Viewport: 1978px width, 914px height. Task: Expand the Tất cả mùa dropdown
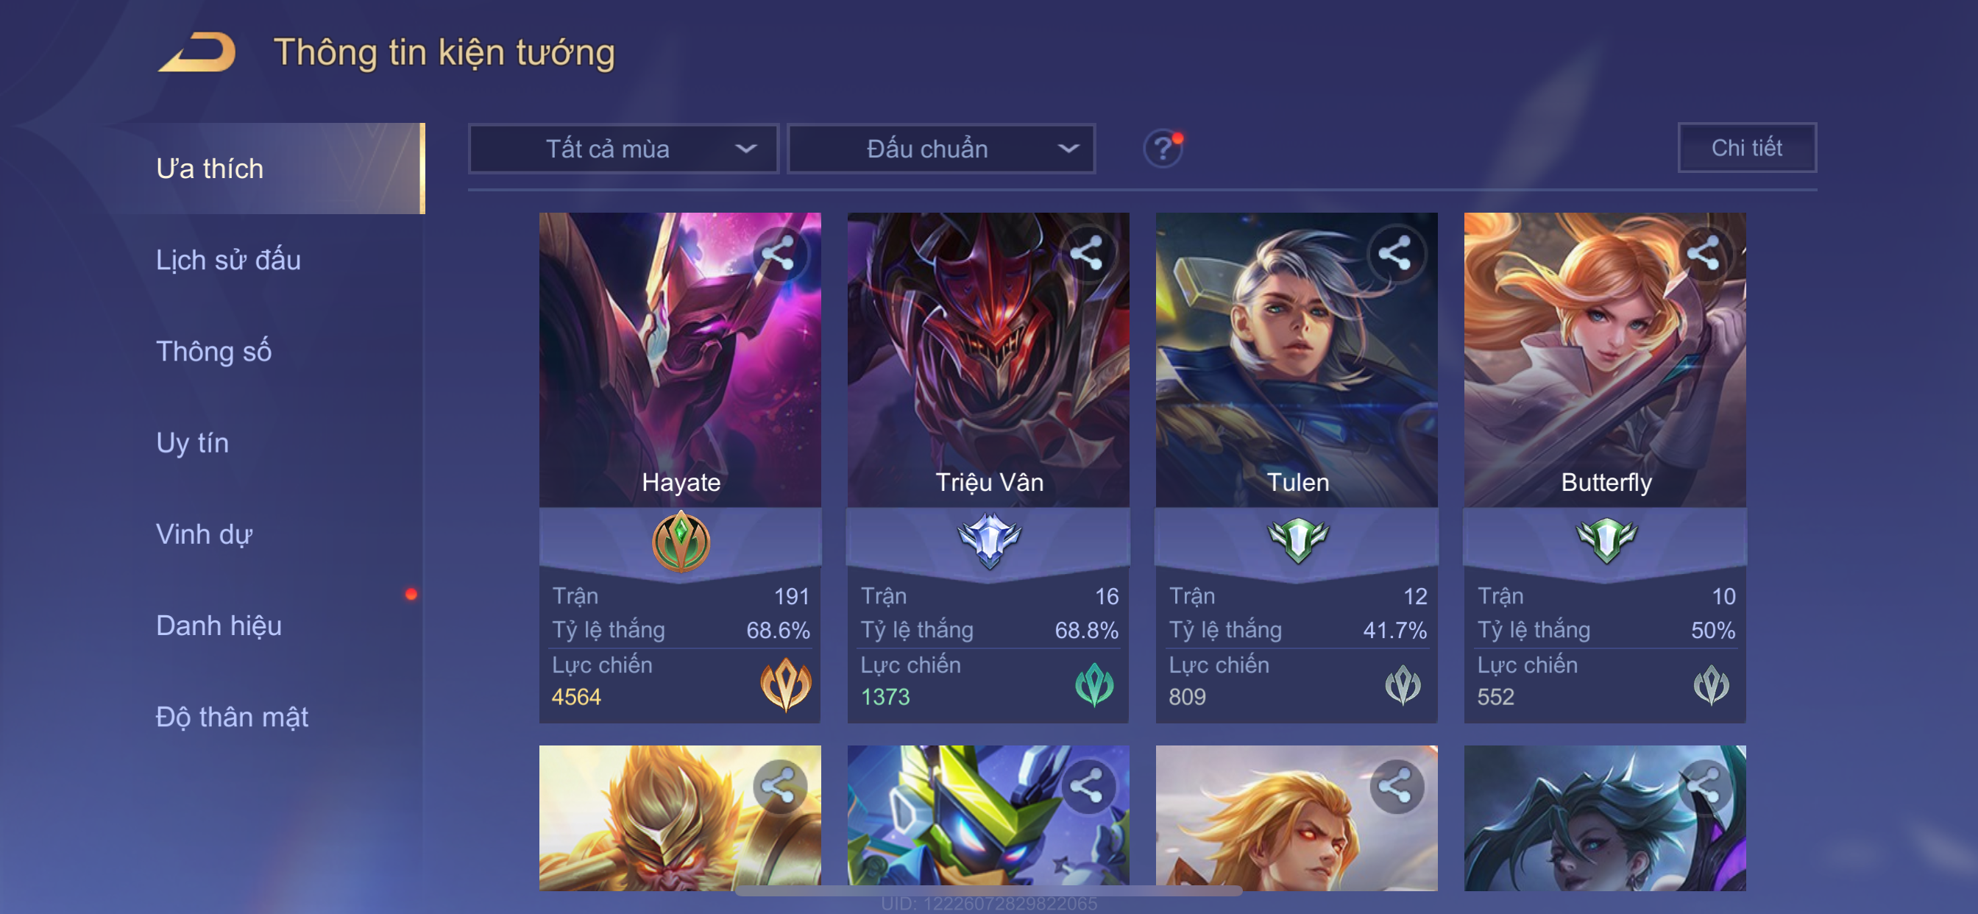(623, 148)
